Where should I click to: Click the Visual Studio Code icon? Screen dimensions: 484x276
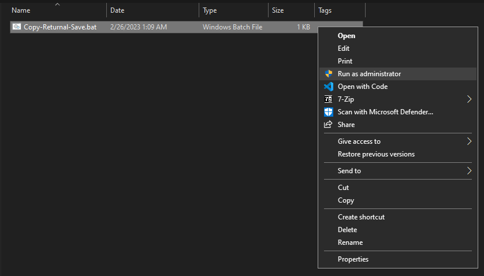coord(329,87)
